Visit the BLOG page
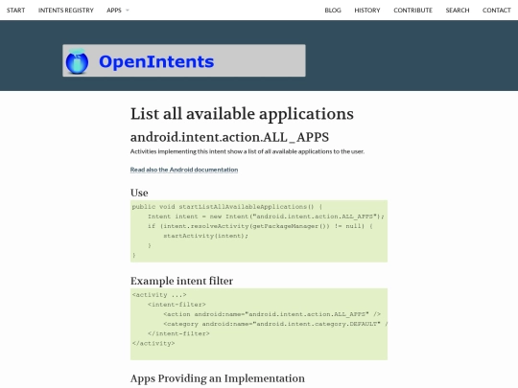Screen dimensions: 518x388 [333, 11]
